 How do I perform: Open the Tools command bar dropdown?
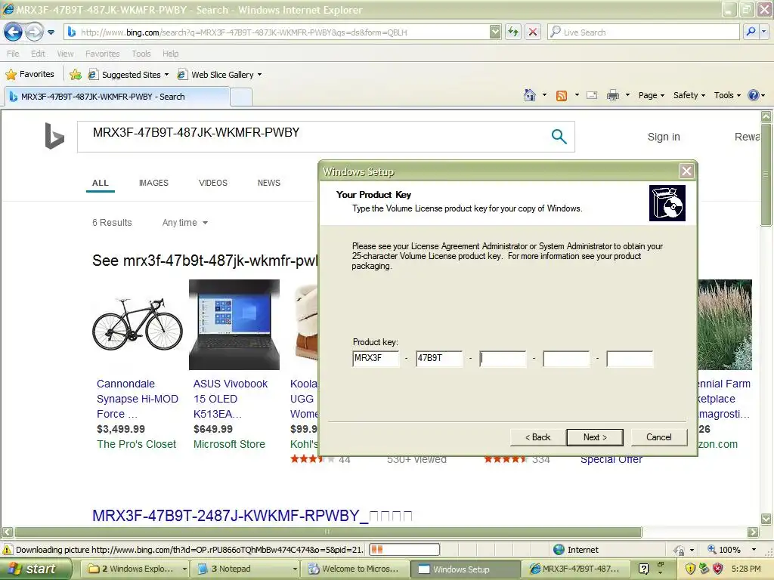point(727,95)
